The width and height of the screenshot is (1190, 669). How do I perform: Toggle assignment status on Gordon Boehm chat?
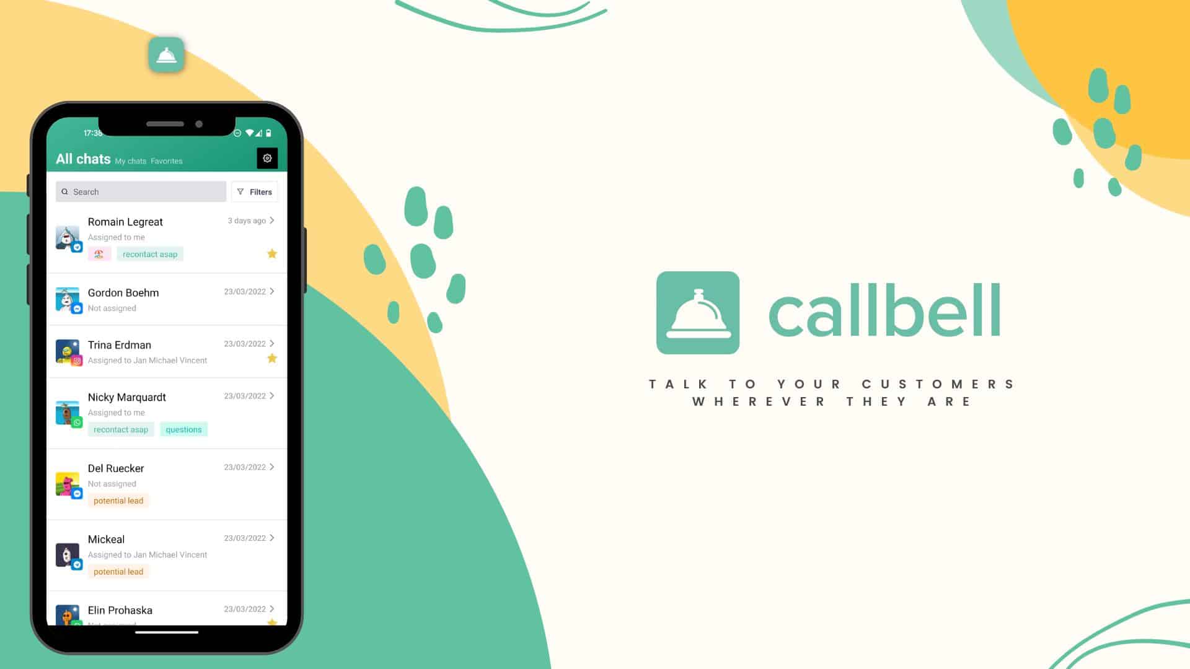coord(111,308)
